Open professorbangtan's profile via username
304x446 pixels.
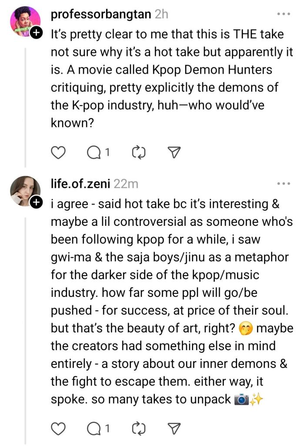coord(101,14)
